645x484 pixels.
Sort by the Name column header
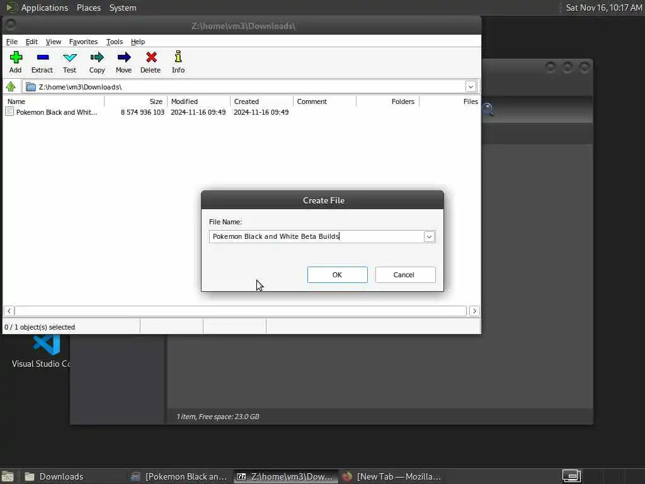[x=54, y=101]
